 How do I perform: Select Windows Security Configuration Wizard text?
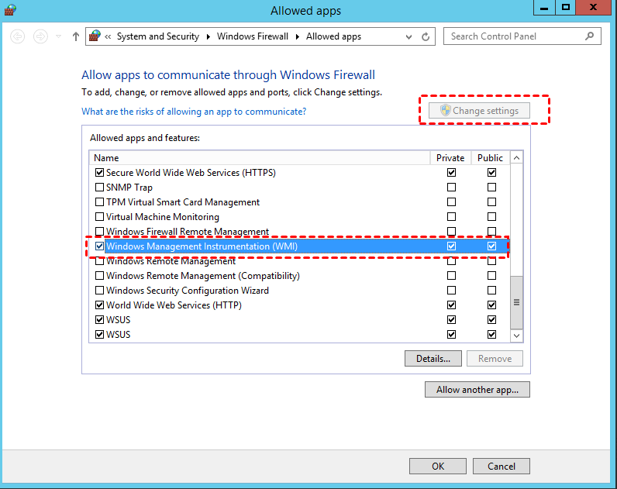(x=188, y=291)
